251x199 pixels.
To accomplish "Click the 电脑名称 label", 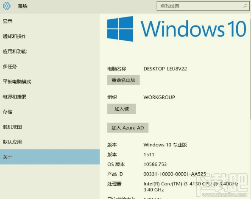I will pos(117,69).
